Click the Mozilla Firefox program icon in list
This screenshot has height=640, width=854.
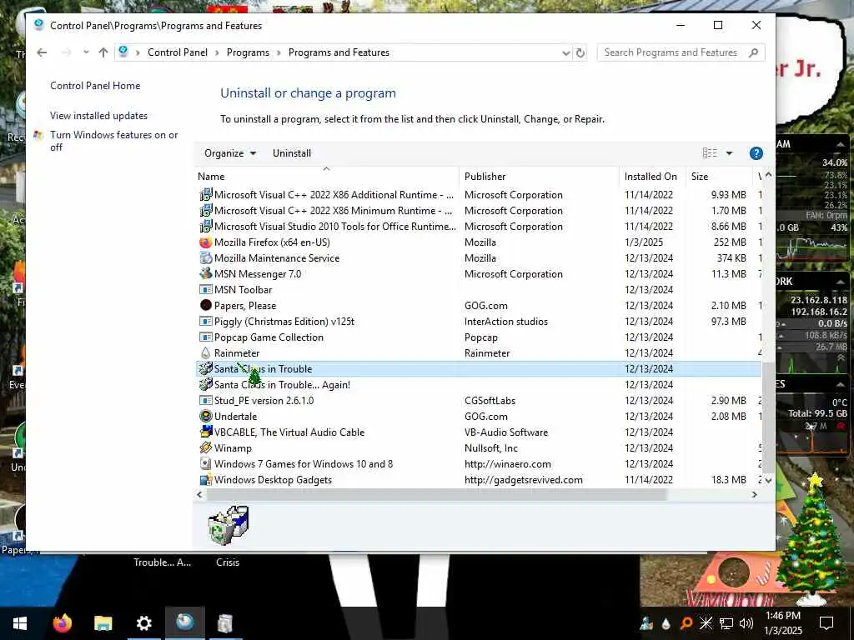(205, 242)
